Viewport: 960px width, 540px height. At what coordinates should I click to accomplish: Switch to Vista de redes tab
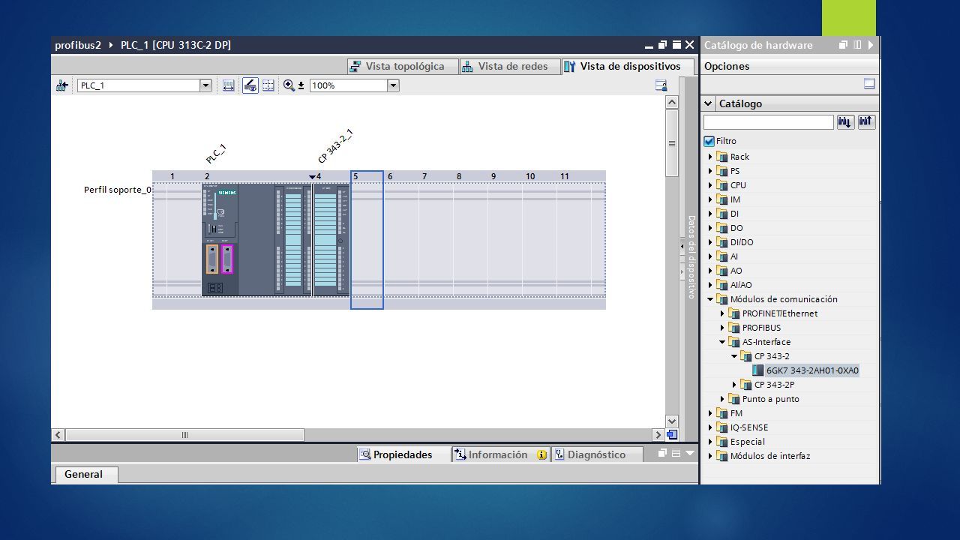511,66
